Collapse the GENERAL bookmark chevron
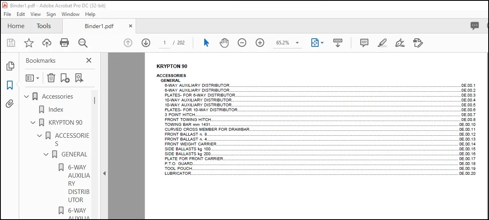 pos(46,154)
